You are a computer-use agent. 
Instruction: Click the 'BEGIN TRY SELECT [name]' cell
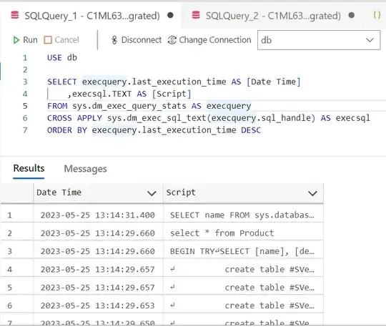(242, 251)
